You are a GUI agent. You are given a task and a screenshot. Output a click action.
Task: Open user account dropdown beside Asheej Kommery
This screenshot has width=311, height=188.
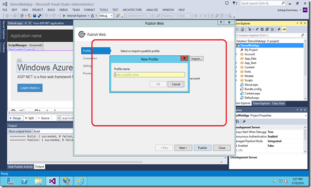(x=300, y=10)
